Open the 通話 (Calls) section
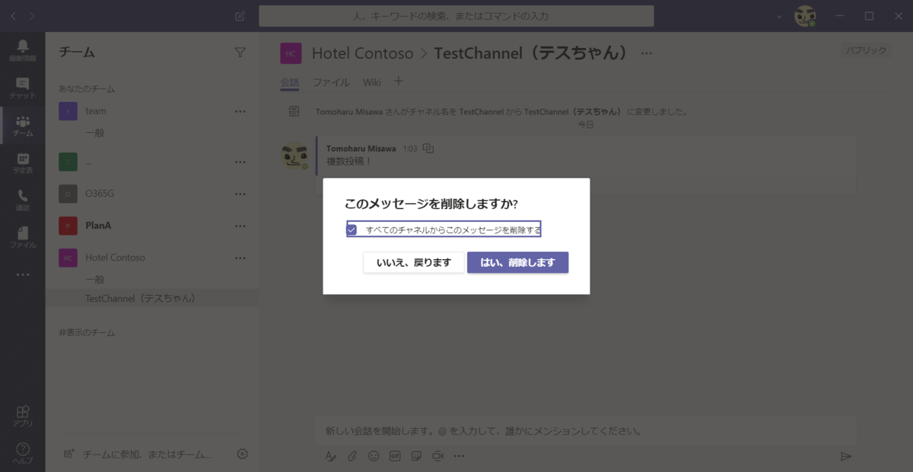The width and height of the screenshot is (913, 472). 22,198
